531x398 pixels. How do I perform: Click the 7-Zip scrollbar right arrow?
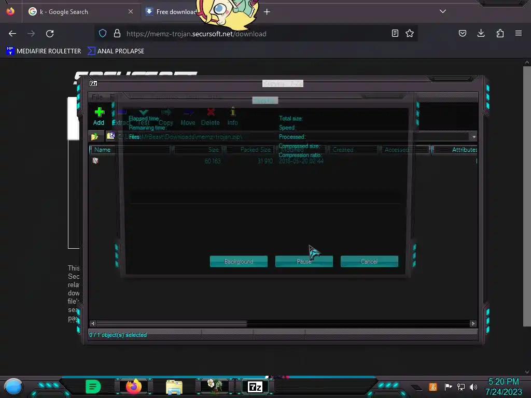point(473,323)
